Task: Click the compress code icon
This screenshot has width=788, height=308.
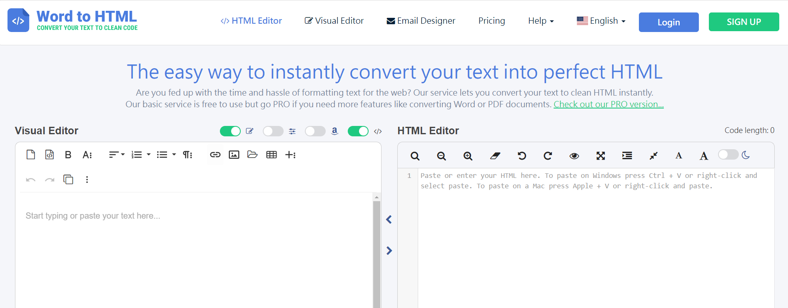Action: pyautogui.click(x=653, y=156)
